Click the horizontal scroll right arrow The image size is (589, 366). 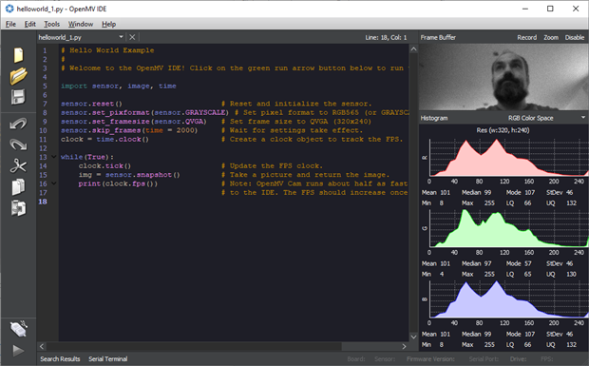point(404,346)
